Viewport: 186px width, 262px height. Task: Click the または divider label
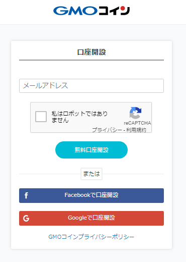(91, 174)
